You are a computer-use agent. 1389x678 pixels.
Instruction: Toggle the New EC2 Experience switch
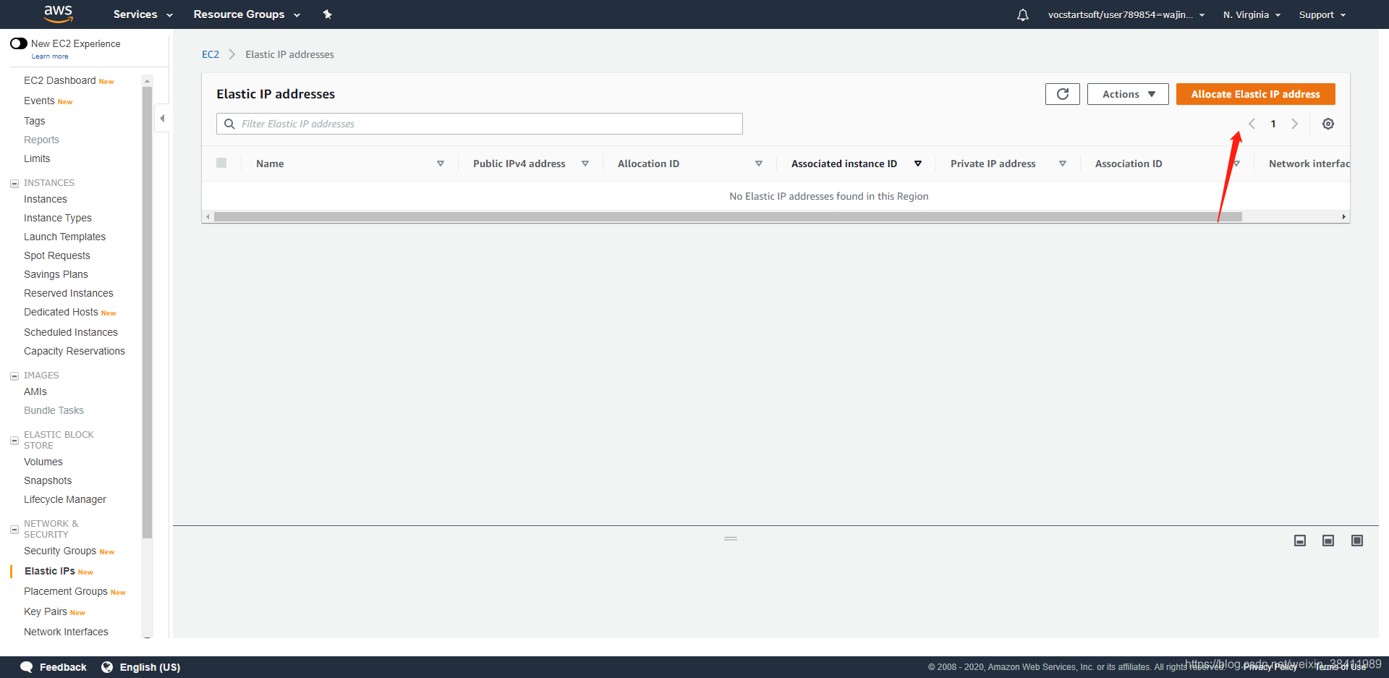pos(19,43)
